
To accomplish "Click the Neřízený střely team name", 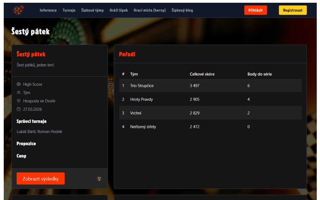I will coord(143,127).
